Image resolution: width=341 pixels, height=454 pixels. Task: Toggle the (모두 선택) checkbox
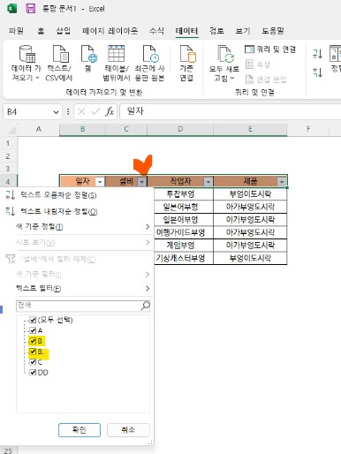tap(33, 320)
